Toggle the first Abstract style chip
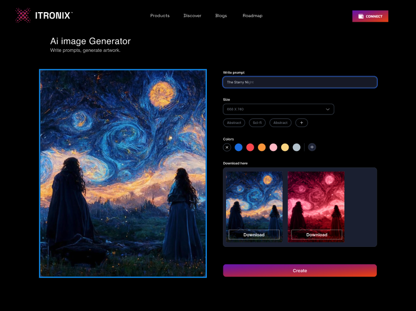416x311 pixels. pos(234,123)
